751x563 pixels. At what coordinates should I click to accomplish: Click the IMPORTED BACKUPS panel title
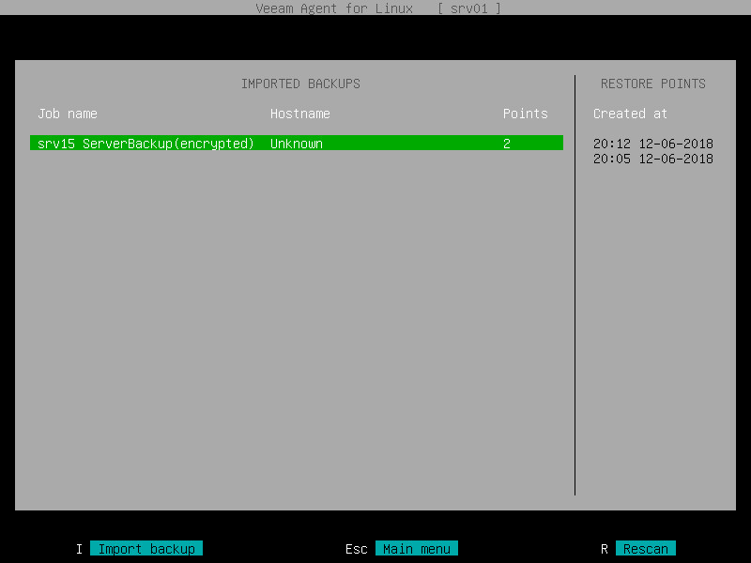pyautogui.click(x=300, y=84)
